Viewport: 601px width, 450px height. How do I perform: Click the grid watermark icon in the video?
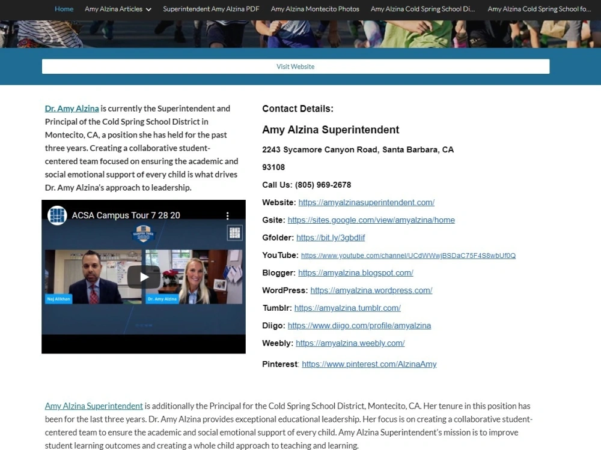[x=234, y=232]
